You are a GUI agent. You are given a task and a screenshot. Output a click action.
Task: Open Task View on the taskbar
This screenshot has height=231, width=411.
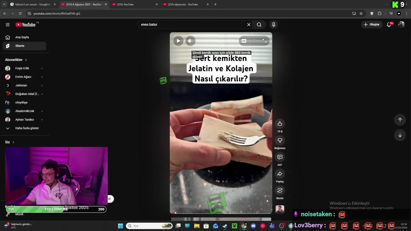tap(178, 226)
